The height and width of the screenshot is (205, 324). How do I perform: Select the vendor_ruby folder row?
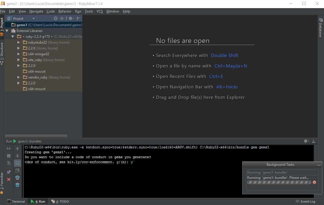pos(44,77)
